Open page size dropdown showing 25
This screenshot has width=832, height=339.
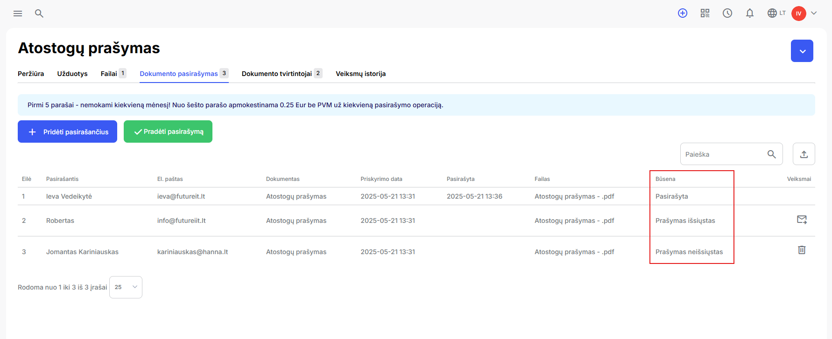126,287
